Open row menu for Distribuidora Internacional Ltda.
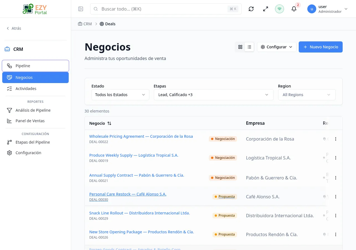The height and width of the screenshot is (250, 356). [336, 216]
